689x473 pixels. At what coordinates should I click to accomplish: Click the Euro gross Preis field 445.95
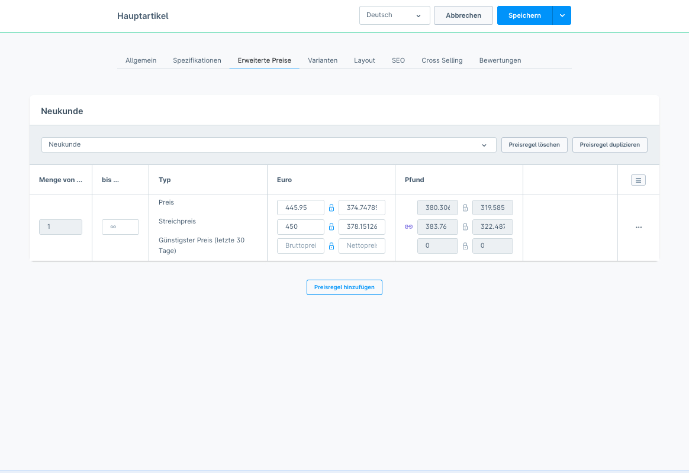(x=300, y=208)
